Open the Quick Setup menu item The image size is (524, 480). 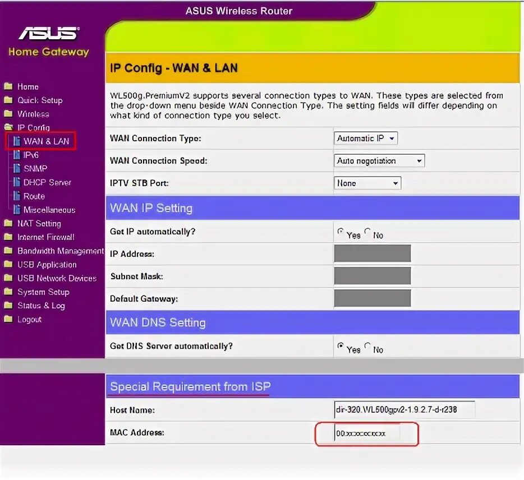coord(40,100)
